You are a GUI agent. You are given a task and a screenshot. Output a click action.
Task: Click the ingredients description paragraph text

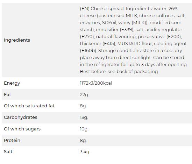tap(134, 40)
